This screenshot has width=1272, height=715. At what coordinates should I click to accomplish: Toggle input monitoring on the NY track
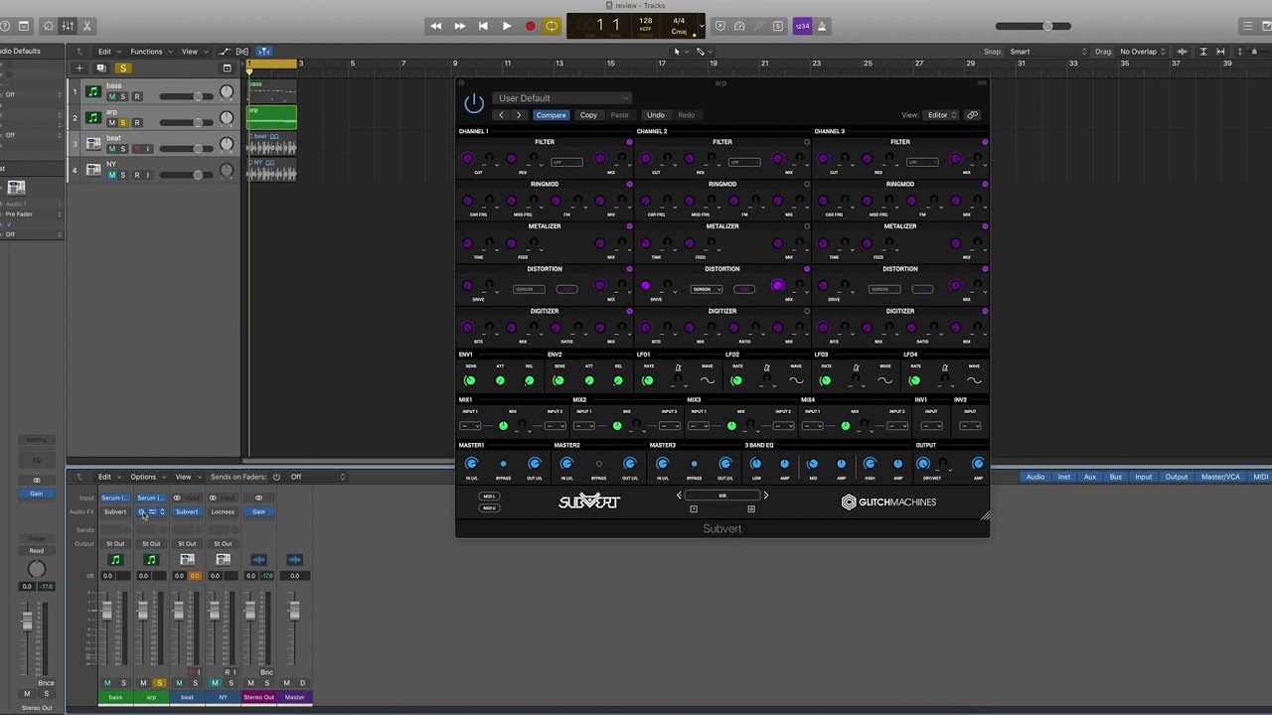pyautogui.click(x=148, y=175)
